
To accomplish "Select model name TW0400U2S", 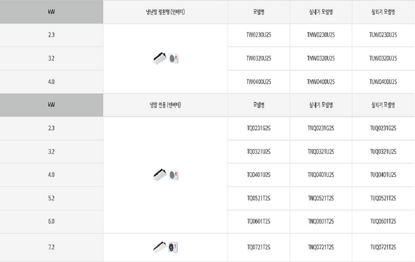I will click(259, 82).
